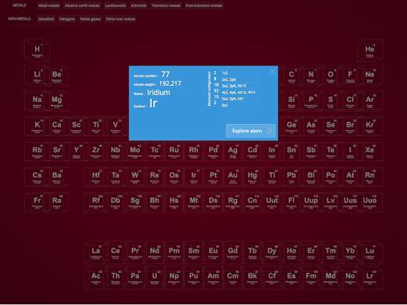Select the Radium (Ra) element tile
The image size is (407, 305).
(x=56, y=201)
